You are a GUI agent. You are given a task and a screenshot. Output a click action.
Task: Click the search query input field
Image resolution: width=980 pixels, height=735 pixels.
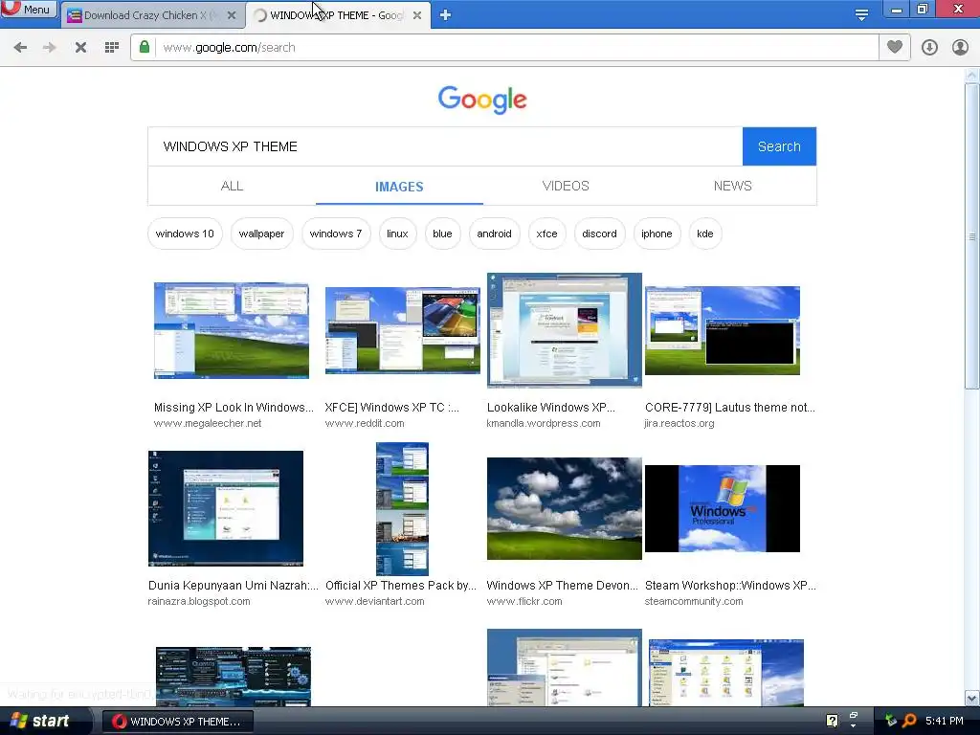pos(445,146)
